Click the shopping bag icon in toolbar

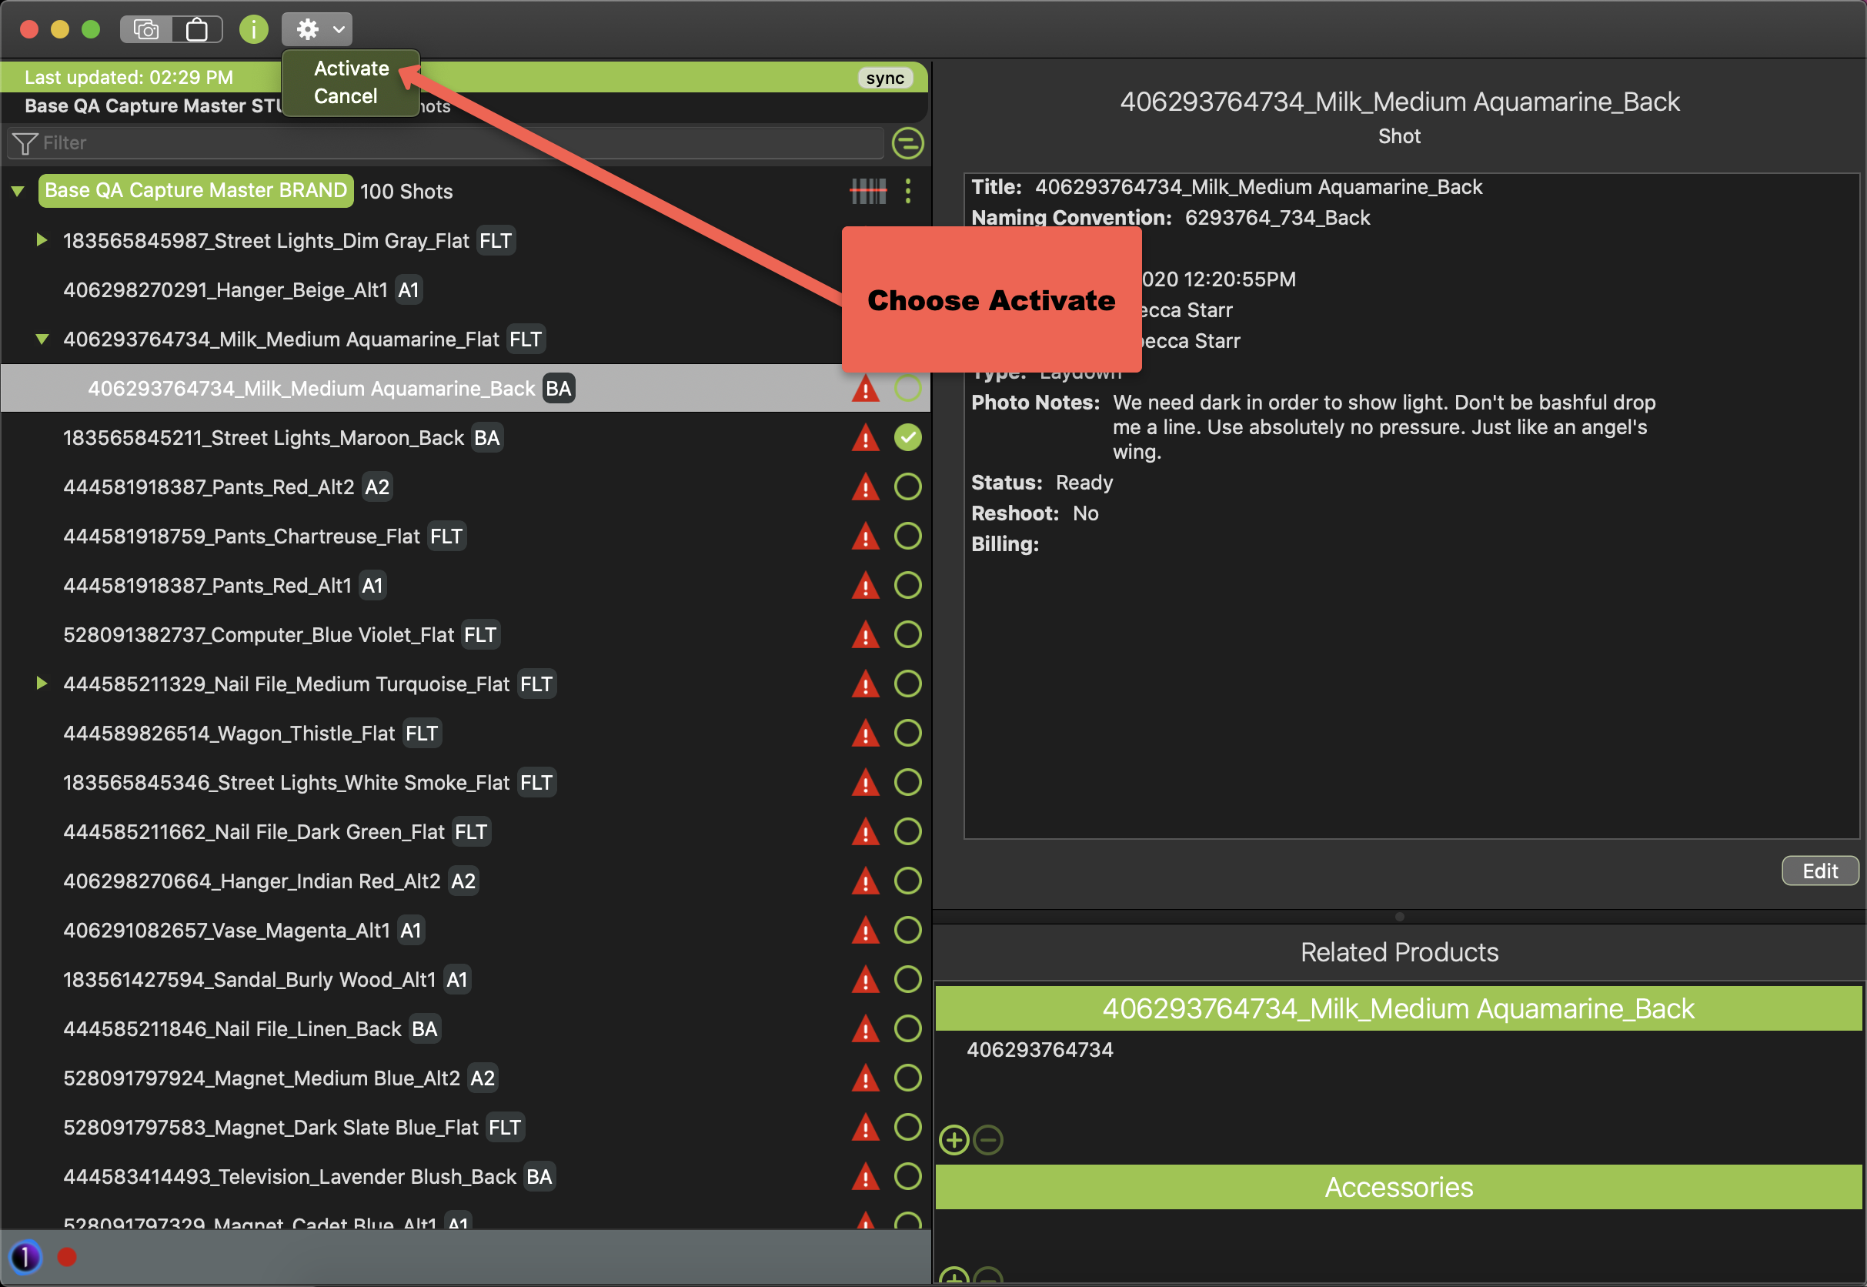[x=197, y=30]
